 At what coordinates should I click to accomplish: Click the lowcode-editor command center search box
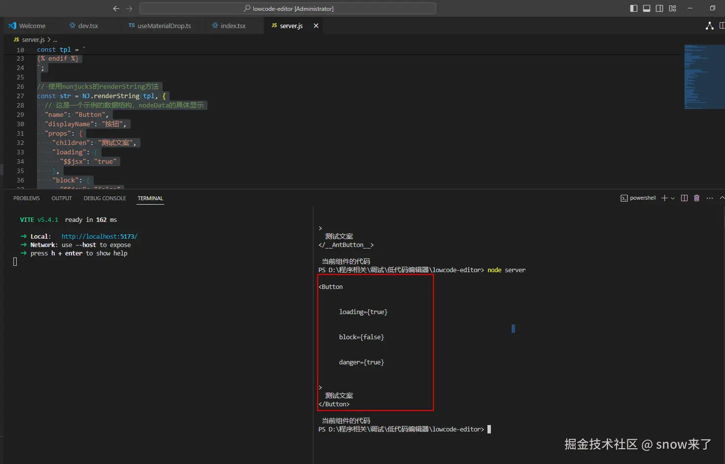click(288, 8)
